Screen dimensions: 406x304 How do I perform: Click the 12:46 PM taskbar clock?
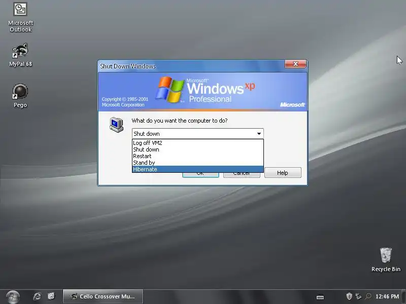click(x=387, y=296)
